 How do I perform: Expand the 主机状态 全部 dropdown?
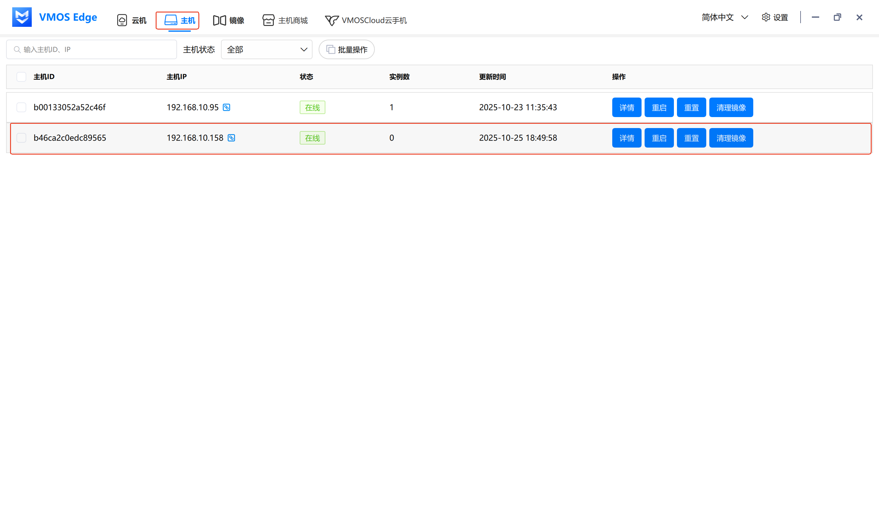[266, 50]
